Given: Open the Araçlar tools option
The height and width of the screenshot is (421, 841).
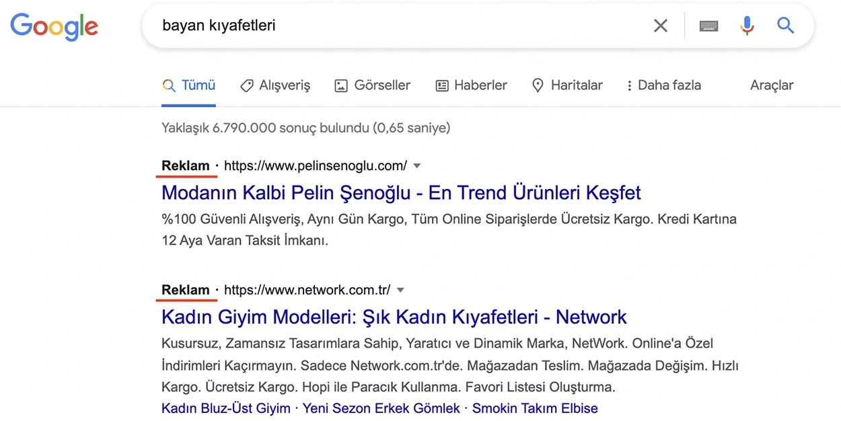Looking at the screenshot, I should point(772,85).
